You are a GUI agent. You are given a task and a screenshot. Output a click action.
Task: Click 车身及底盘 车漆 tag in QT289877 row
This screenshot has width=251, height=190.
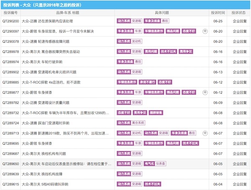coord(129,92)
